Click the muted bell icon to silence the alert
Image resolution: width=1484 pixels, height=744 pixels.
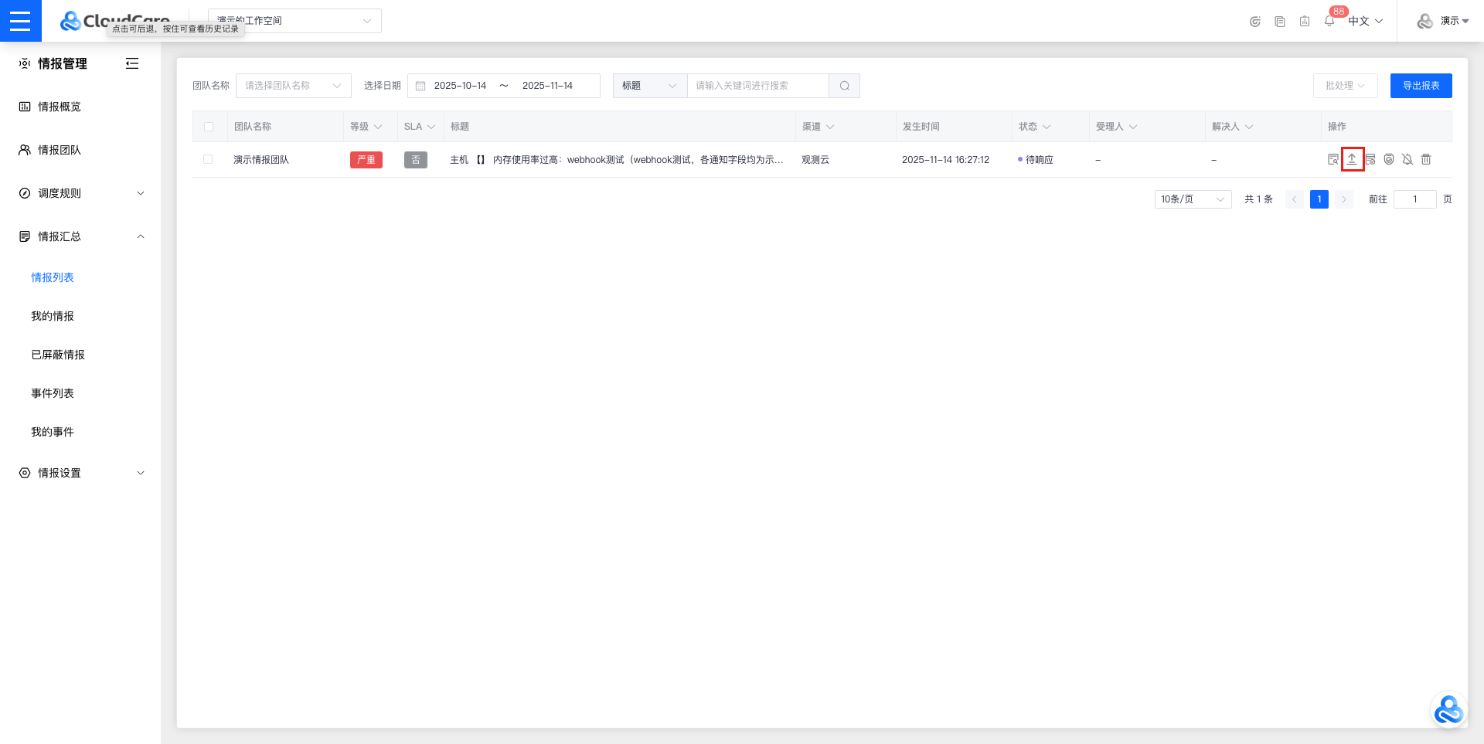[x=1407, y=159]
